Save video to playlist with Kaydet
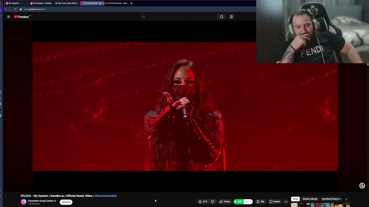Viewport: 369px width, 207px height. [x=274, y=202]
